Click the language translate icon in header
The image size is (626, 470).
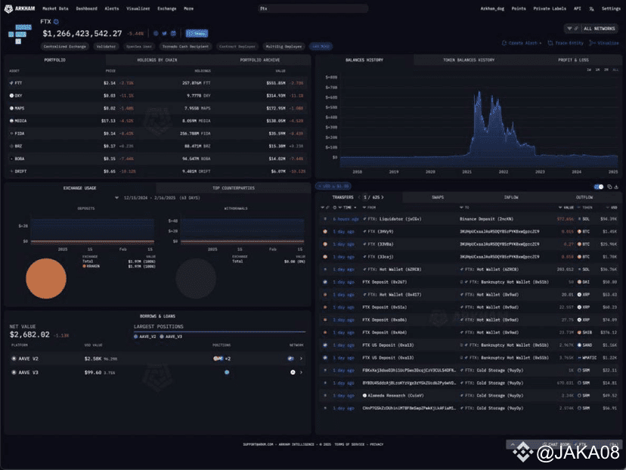pyautogui.click(x=591, y=9)
